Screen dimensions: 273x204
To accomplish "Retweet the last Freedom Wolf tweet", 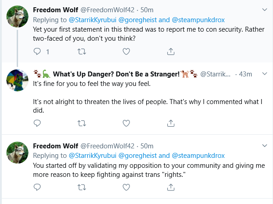I will coord(82,187).
